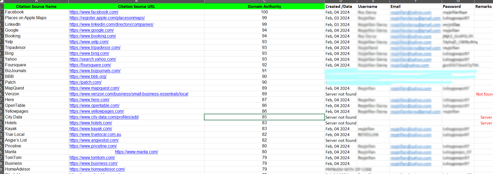Viewport: 493px width, 174px height.
Task: Click the Tripadvisor URL link
Action: click(95, 48)
